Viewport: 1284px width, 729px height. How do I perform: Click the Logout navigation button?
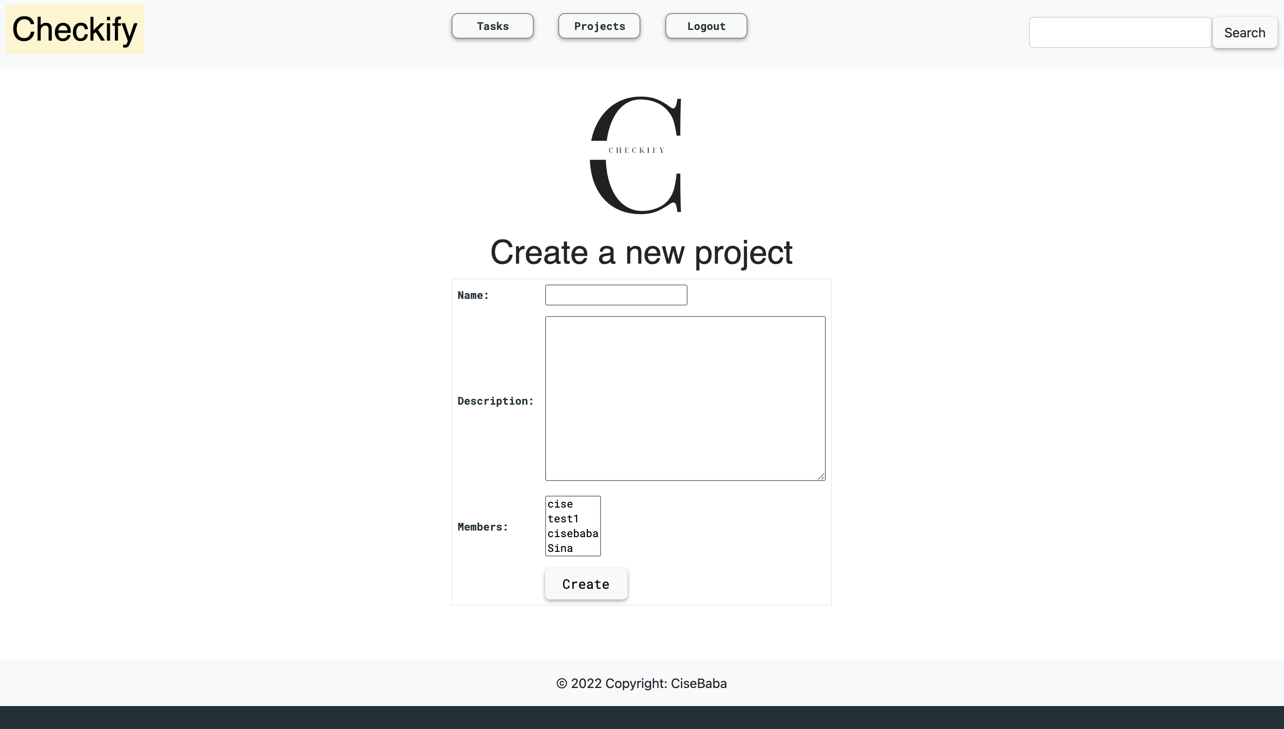coord(706,25)
